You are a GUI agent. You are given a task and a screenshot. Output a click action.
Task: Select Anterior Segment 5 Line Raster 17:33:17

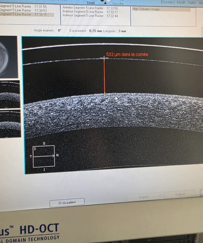click(90, 12)
